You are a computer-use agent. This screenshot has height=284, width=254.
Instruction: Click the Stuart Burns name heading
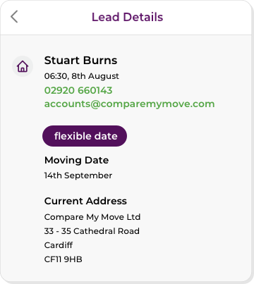pos(80,61)
